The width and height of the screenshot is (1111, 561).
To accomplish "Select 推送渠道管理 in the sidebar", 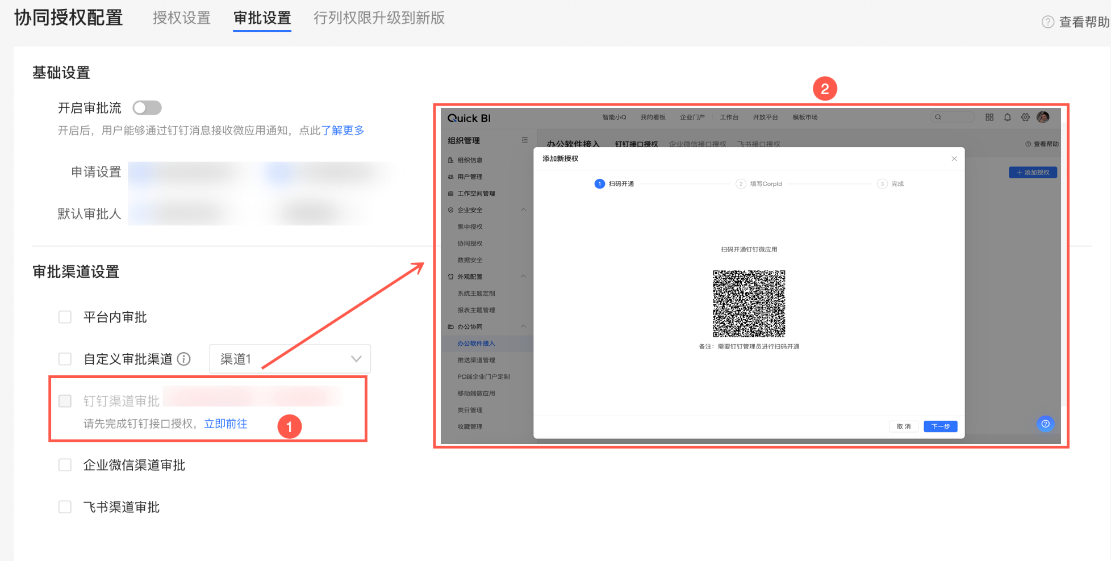I will [476, 360].
